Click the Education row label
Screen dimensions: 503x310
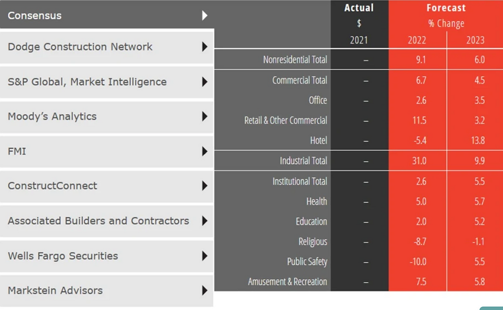pyautogui.click(x=312, y=222)
